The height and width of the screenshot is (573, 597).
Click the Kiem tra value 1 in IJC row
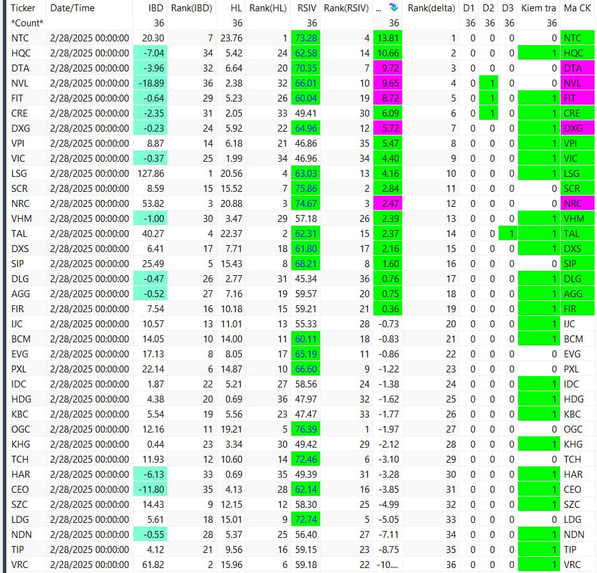[539, 324]
